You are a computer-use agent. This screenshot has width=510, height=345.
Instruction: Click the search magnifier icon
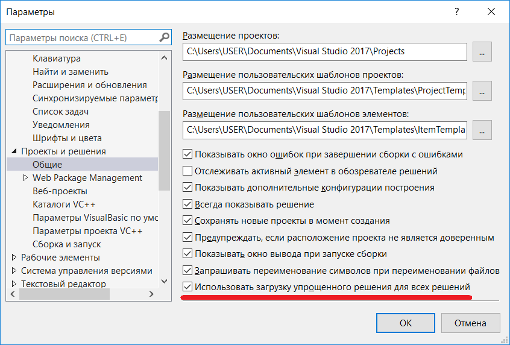(x=165, y=38)
